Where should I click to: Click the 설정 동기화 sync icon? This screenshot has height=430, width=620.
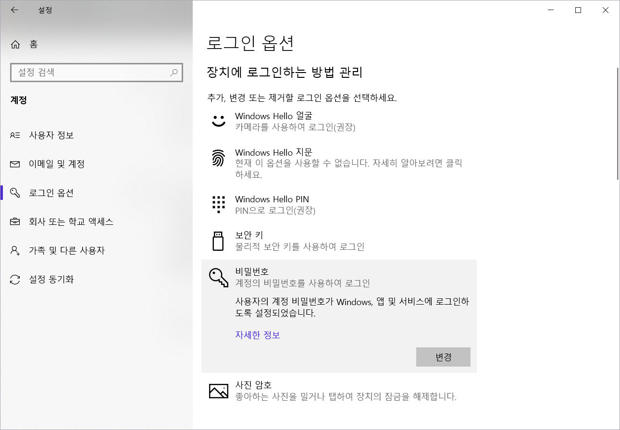pyautogui.click(x=15, y=279)
